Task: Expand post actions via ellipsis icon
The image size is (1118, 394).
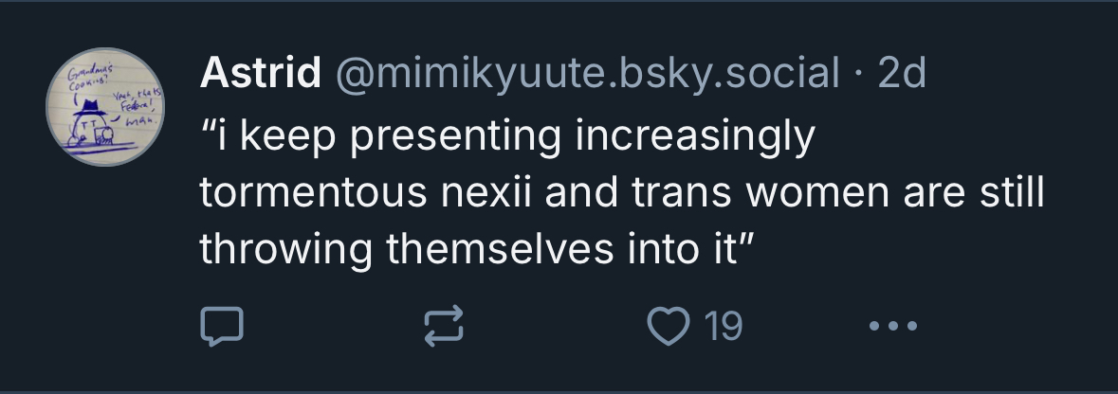Action: pyautogui.click(x=892, y=327)
